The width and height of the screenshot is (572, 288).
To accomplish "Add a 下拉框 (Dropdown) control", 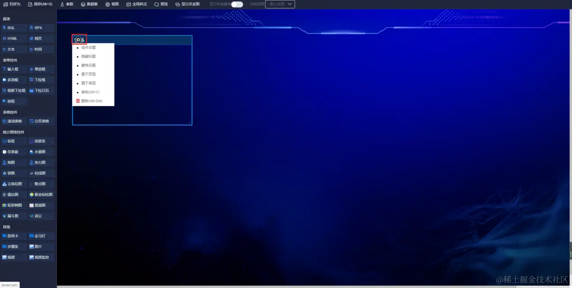I will (x=41, y=80).
